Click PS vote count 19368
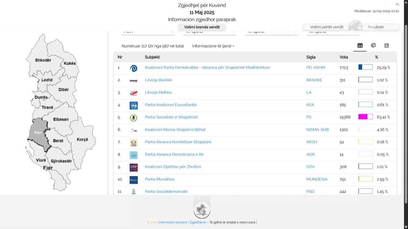The width and height of the screenshot is (408, 229). 345,117
